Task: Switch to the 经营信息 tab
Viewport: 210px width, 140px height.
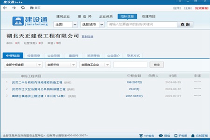Action: pyautogui.click(x=34, y=56)
